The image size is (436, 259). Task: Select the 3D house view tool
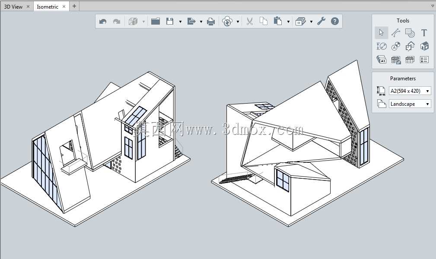[x=424, y=46]
